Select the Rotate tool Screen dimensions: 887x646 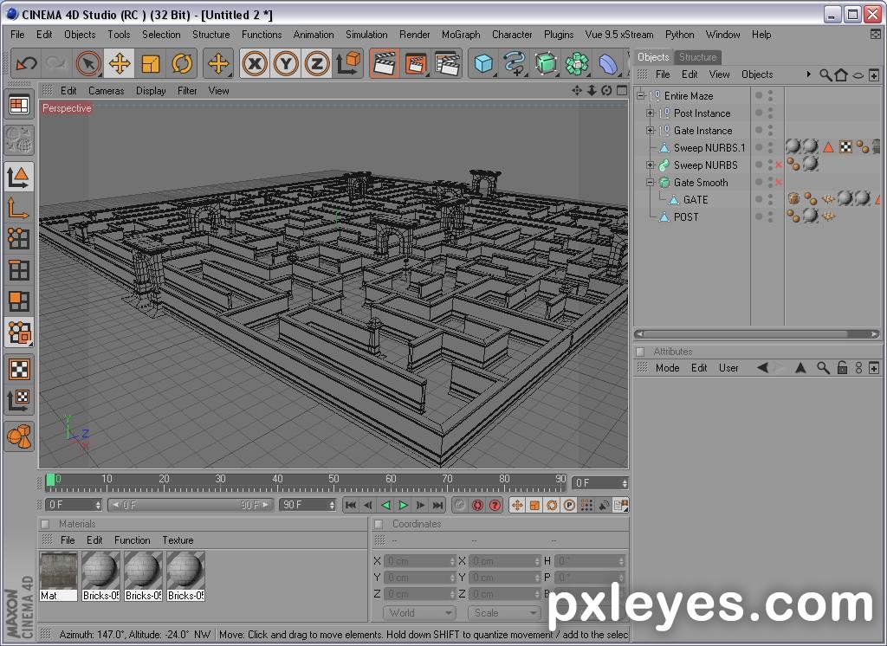(x=182, y=63)
